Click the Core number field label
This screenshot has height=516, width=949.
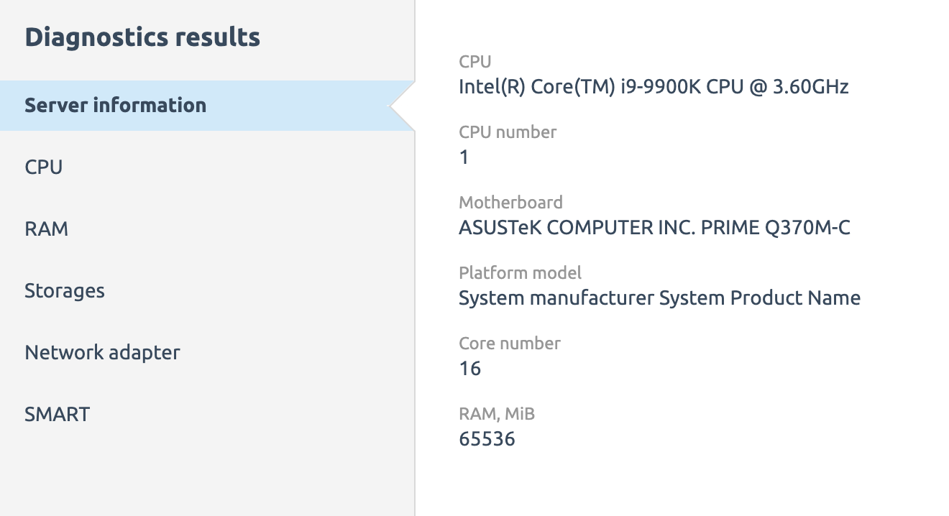coord(510,344)
